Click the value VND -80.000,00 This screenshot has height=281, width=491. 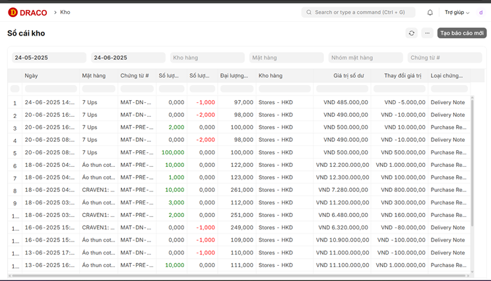pyautogui.click(x=403, y=228)
